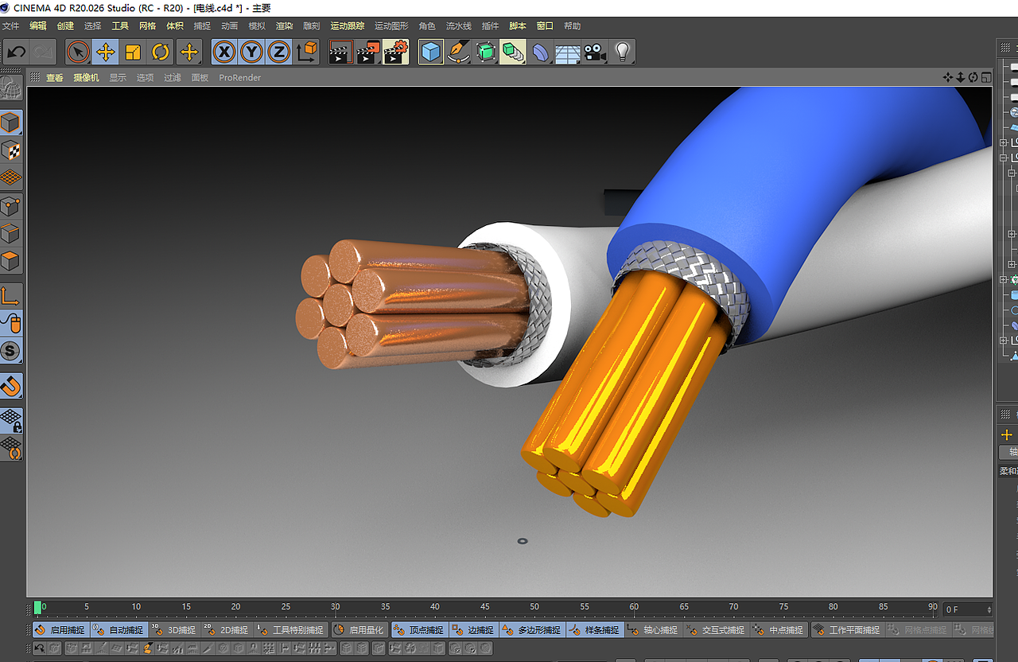Toggle 顶点捕捉 vertex snap
Image resolution: width=1018 pixels, height=662 pixels.
point(420,630)
